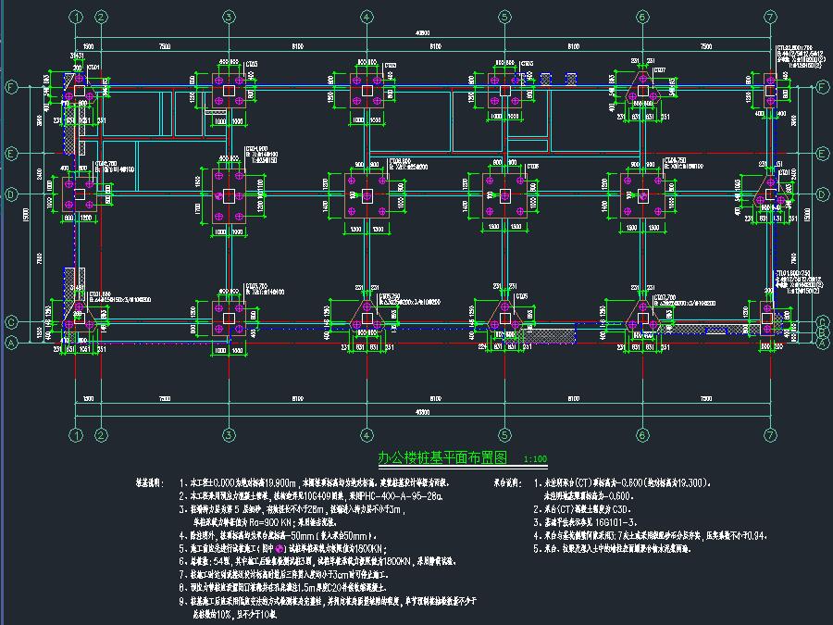This screenshot has width=833, height=625.
Task: Pick upper grid axis bubble 6
Action: coord(642,17)
